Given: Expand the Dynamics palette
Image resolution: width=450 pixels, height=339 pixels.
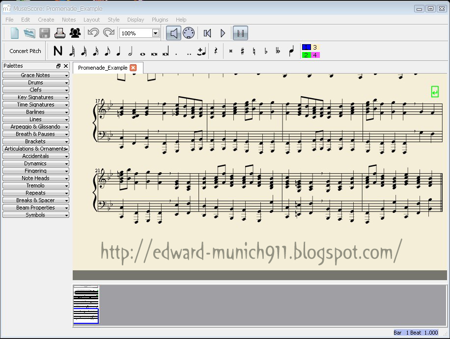Looking at the screenshot, I should pos(35,163).
